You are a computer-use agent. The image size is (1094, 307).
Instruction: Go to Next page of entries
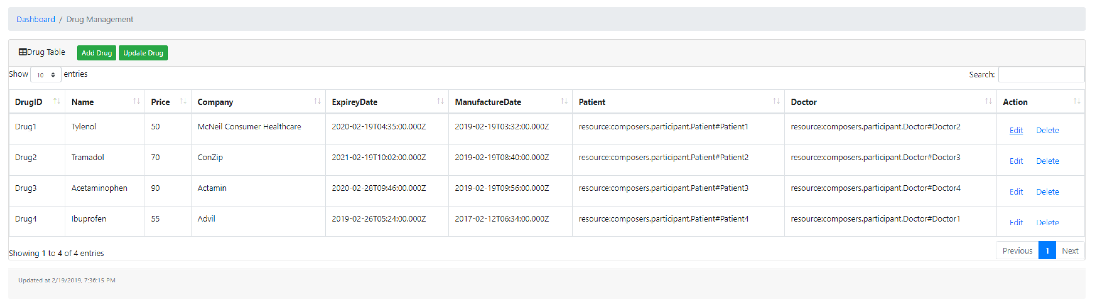[1070, 251]
